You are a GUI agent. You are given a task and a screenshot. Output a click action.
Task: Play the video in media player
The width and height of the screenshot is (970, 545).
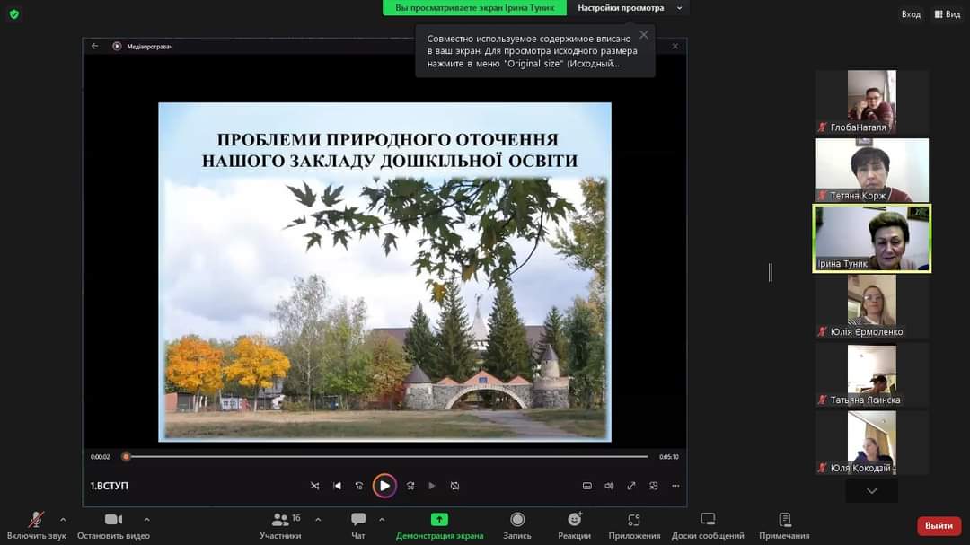pyautogui.click(x=384, y=486)
